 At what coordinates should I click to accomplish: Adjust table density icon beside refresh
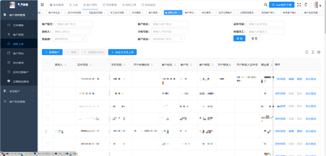point(313,52)
